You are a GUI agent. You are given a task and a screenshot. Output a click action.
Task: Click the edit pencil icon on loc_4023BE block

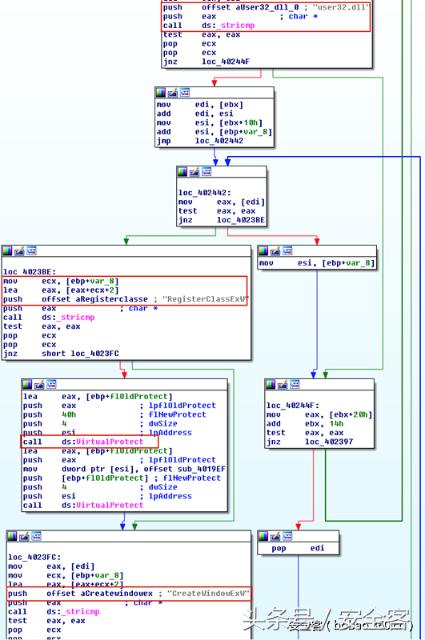click(x=19, y=251)
